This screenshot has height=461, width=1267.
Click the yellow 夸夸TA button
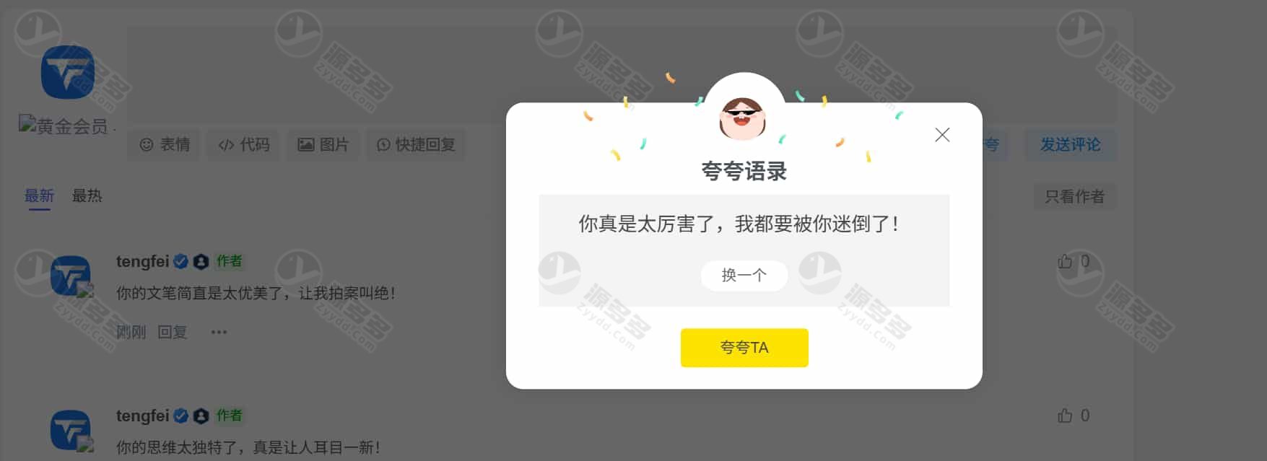[x=744, y=348]
